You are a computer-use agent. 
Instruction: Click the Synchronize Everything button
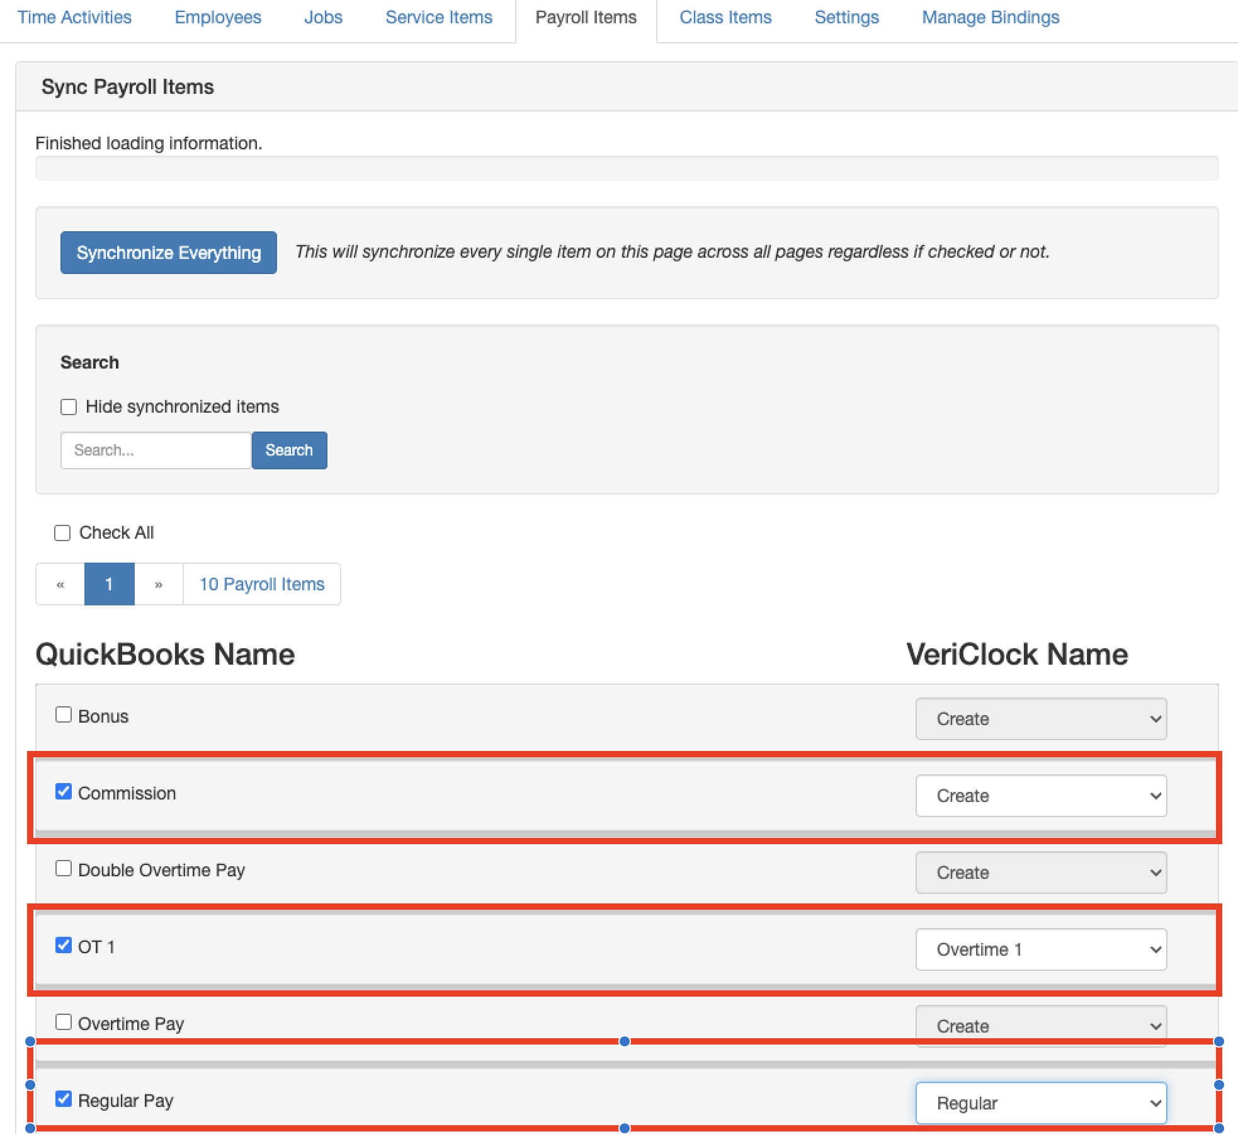(x=168, y=252)
